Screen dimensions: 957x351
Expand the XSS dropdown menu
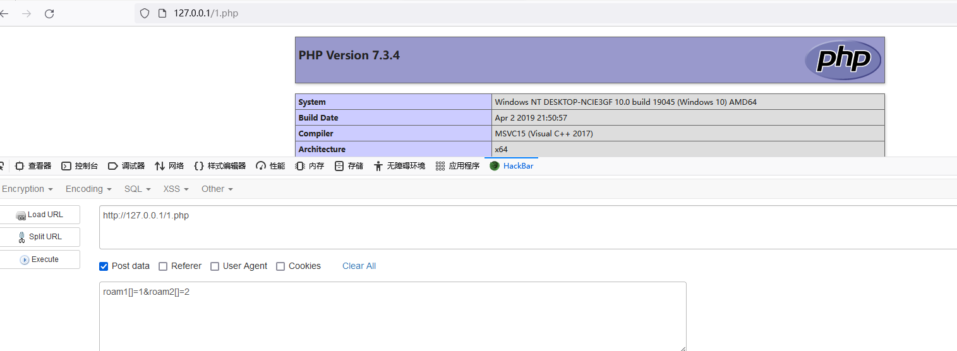(176, 189)
